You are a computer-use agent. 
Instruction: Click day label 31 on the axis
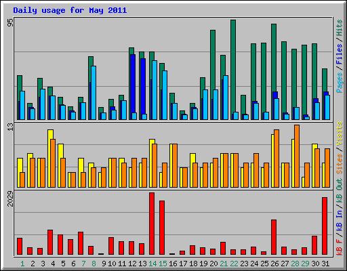(x=325, y=264)
